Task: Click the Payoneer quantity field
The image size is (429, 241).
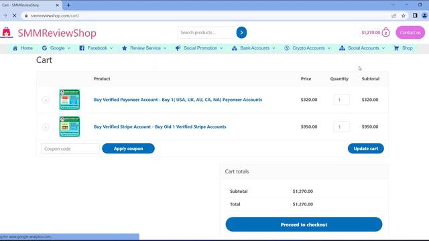Action: coord(341,100)
